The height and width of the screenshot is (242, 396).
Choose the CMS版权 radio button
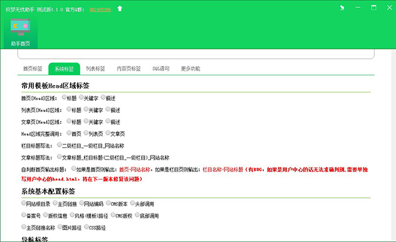click(x=113, y=215)
